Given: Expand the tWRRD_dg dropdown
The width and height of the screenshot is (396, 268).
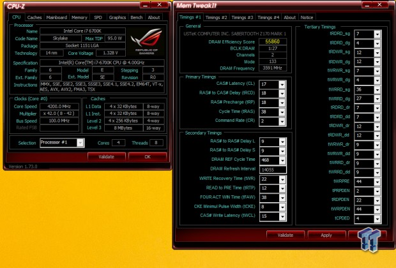Looking at the screenshot, I should click(x=377, y=99).
